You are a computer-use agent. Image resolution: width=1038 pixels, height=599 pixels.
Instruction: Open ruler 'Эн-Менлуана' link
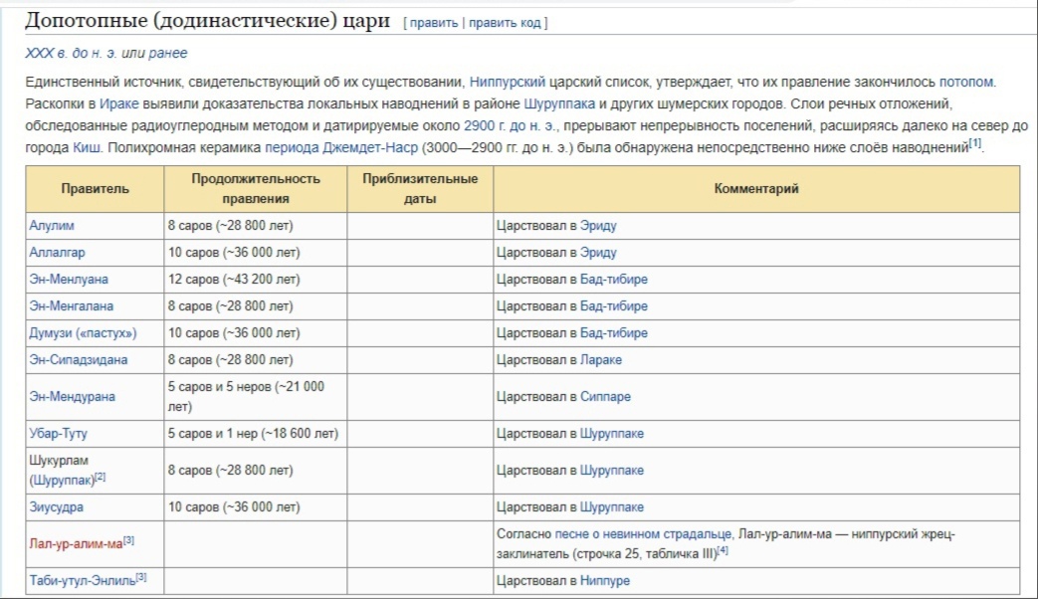tap(69, 280)
